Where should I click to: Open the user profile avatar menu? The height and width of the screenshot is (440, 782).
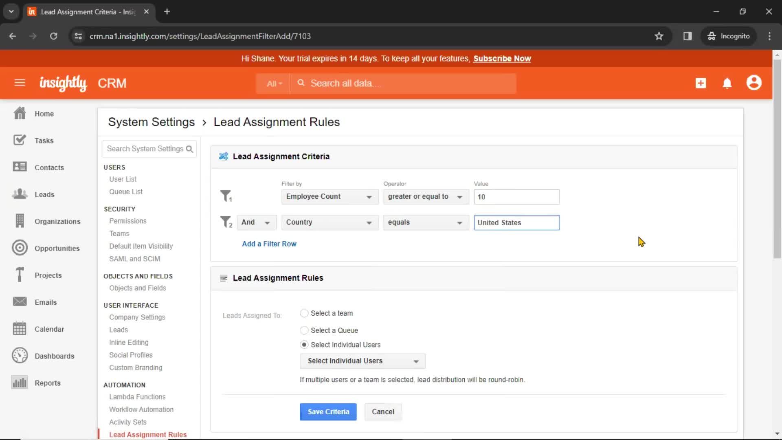click(x=754, y=83)
